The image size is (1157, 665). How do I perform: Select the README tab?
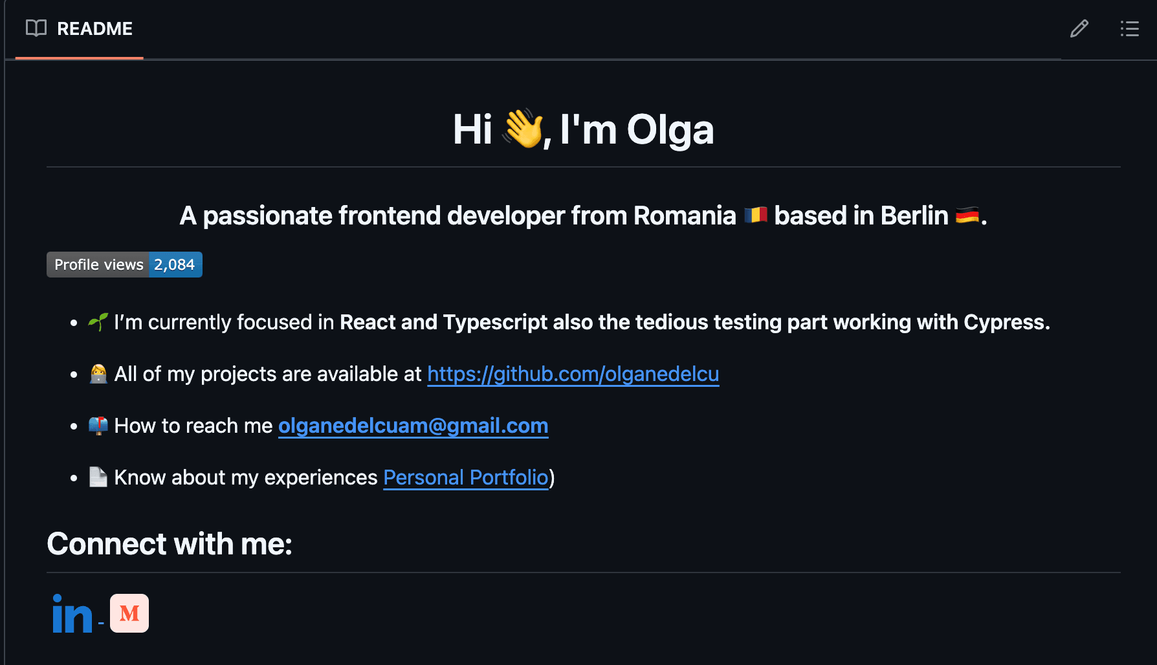tap(80, 29)
